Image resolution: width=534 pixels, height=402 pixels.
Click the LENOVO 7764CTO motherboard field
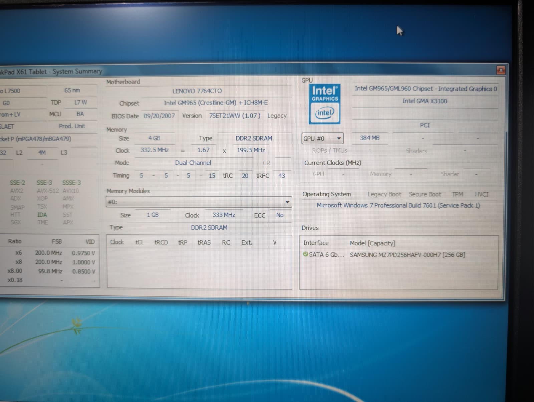point(197,91)
